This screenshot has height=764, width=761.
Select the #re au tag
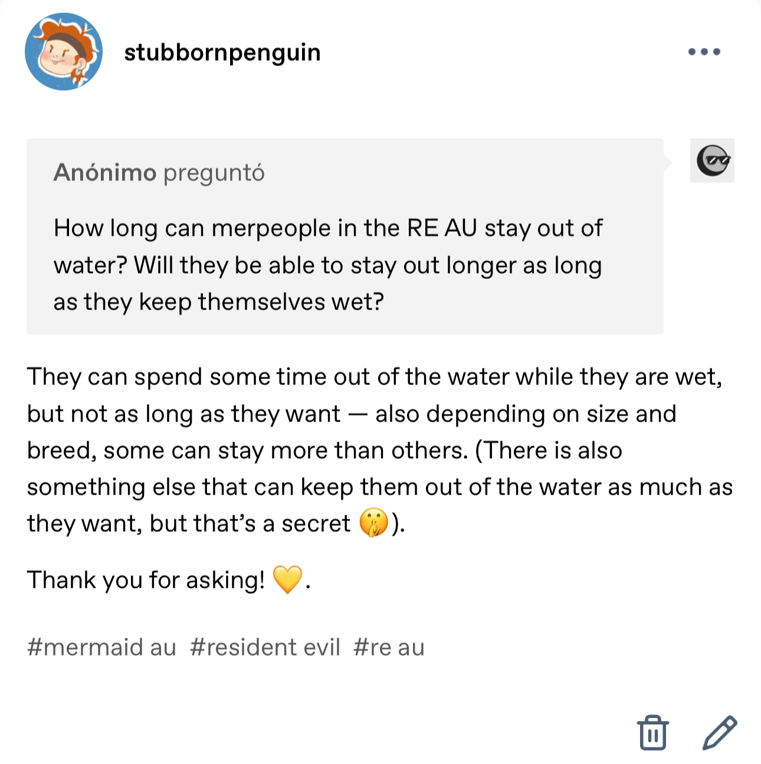(x=389, y=647)
